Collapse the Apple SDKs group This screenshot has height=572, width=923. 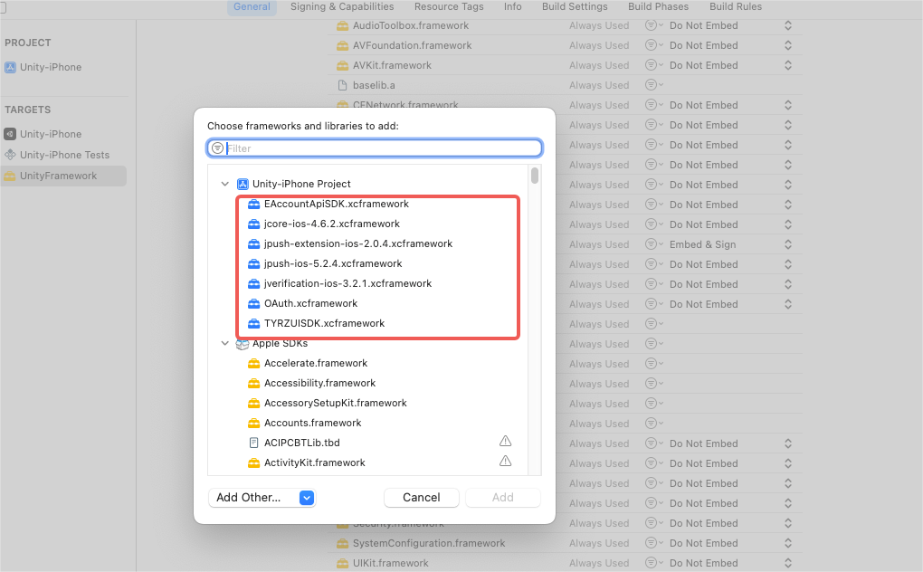[x=224, y=343]
